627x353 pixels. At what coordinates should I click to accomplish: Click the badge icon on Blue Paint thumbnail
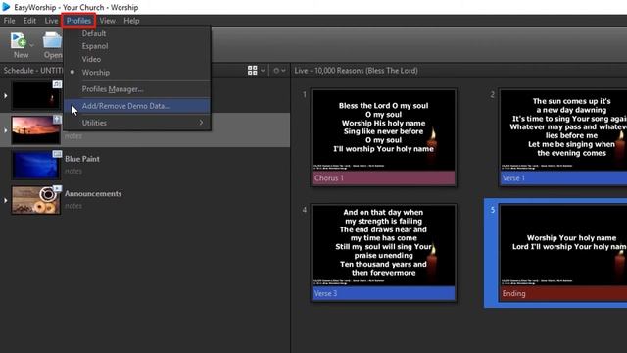coord(57,154)
